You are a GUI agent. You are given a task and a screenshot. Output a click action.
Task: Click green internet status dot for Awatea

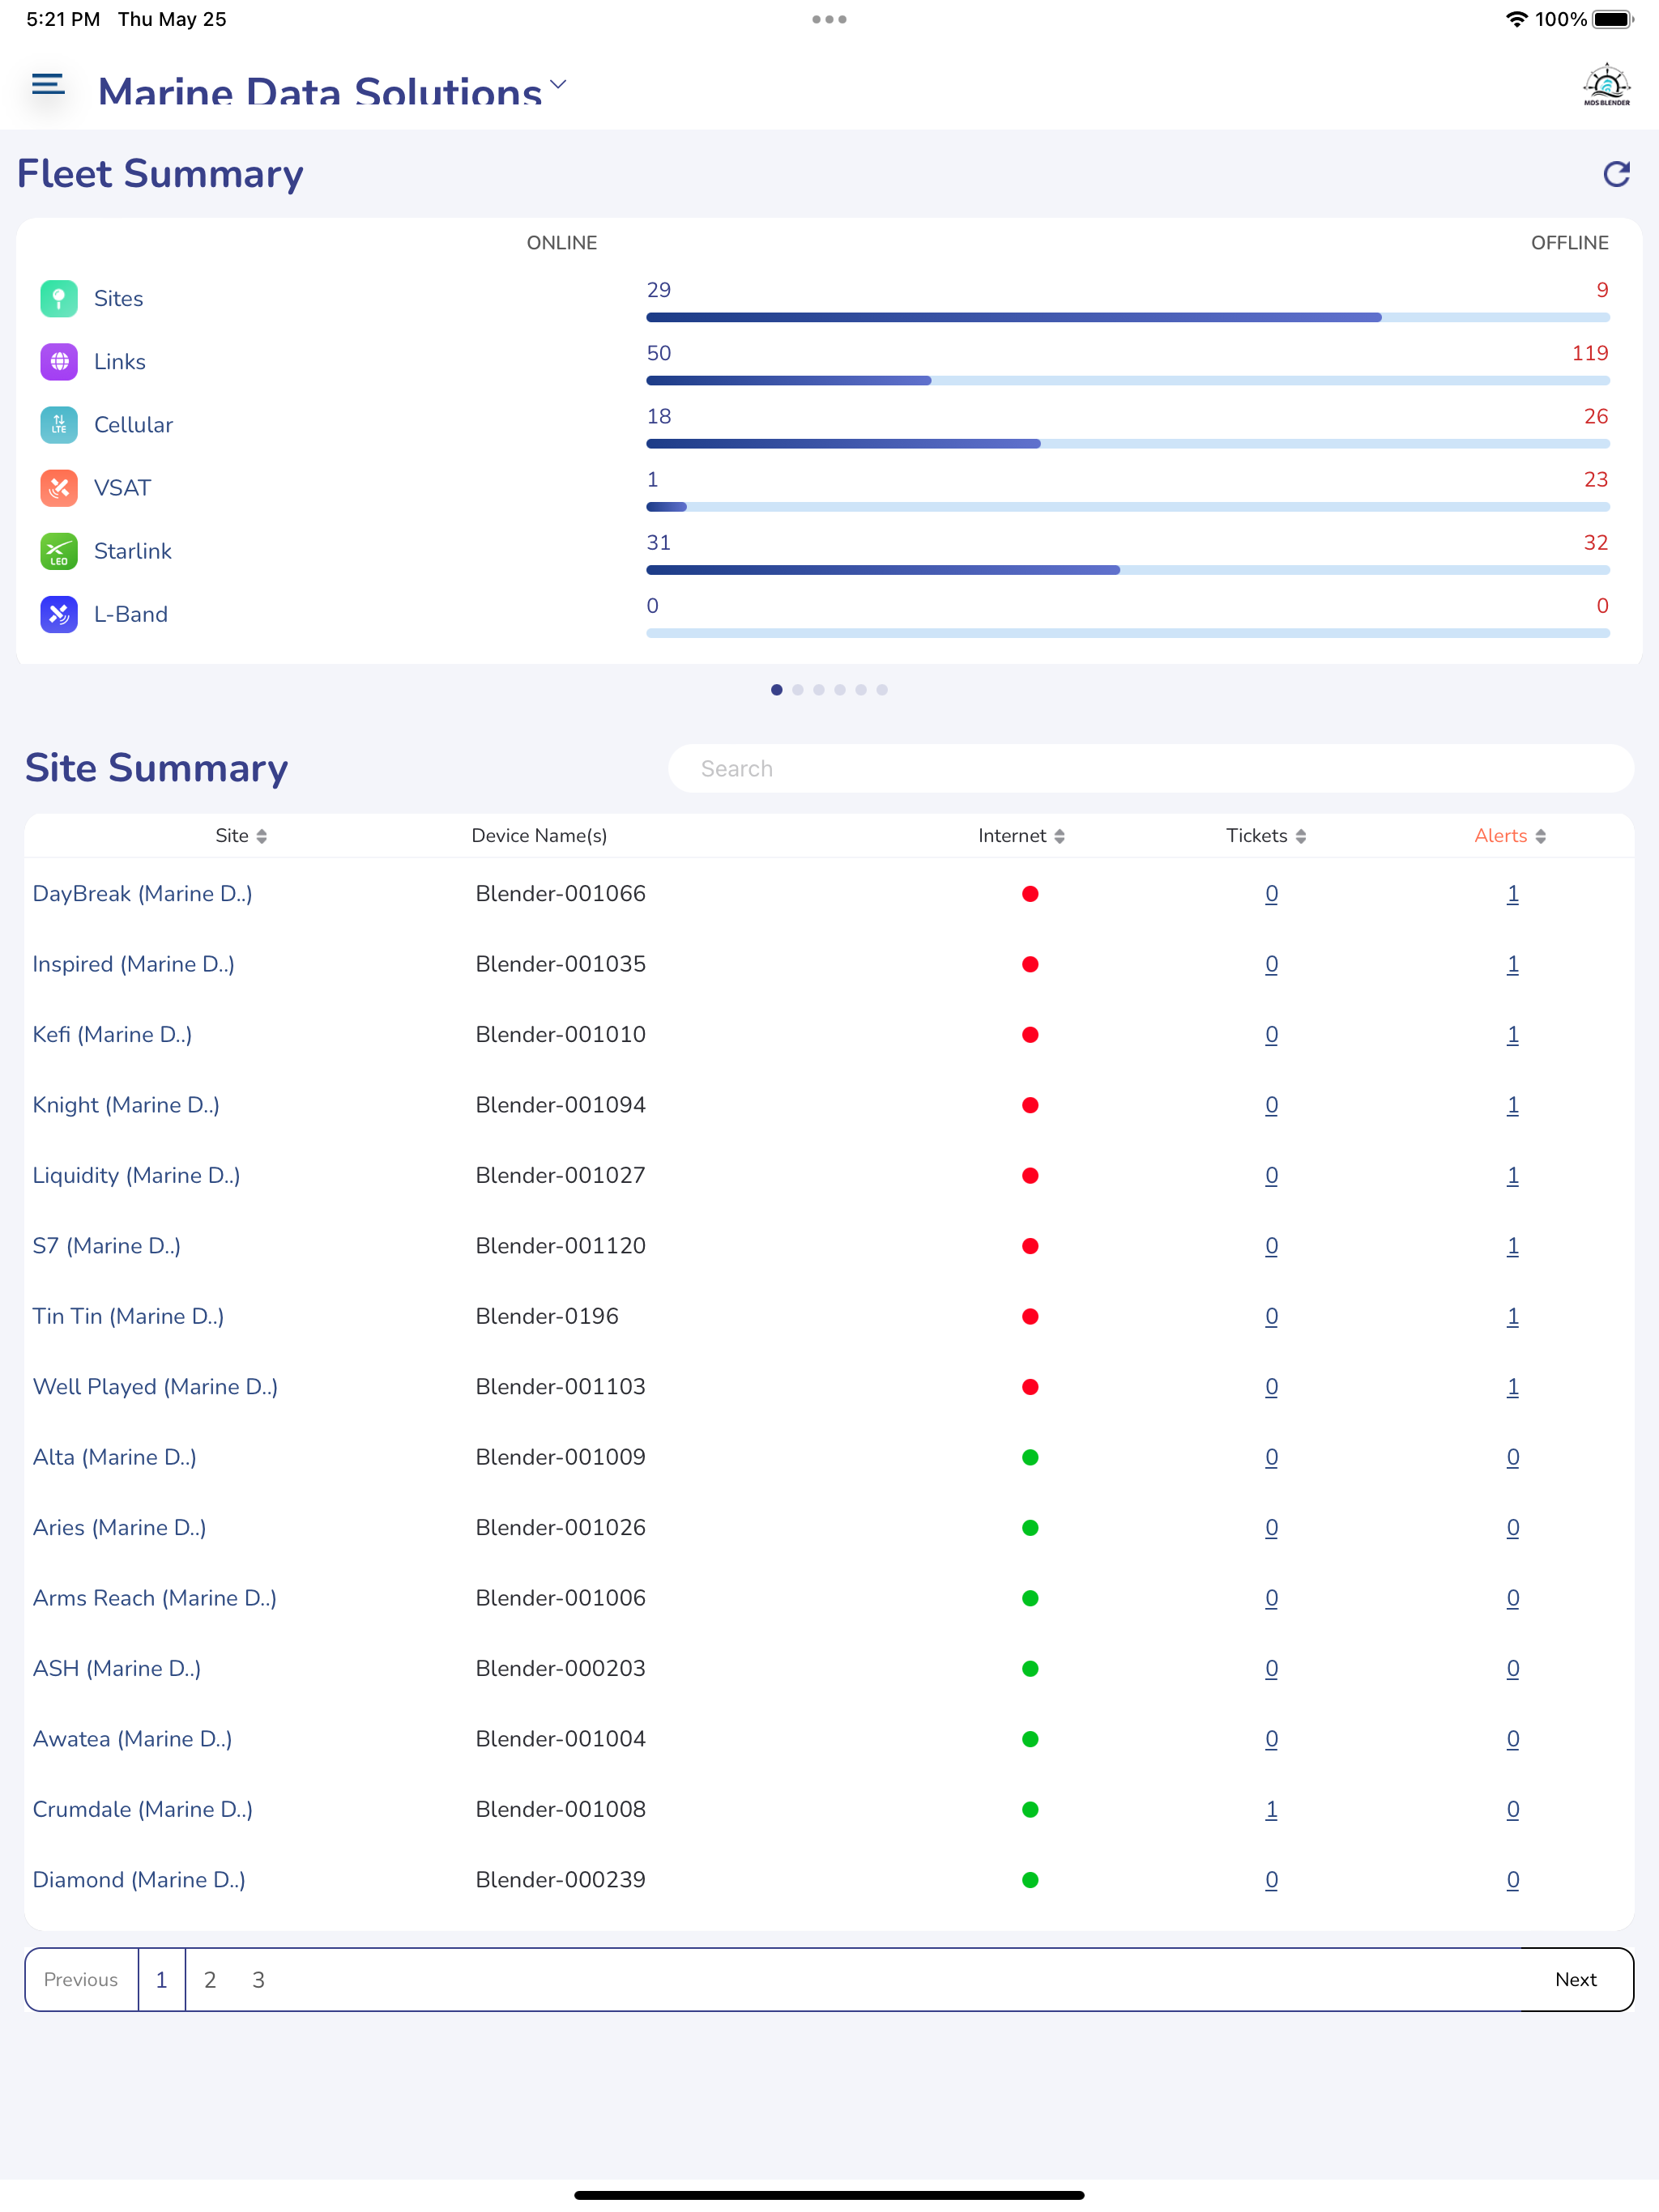click(x=1030, y=1739)
